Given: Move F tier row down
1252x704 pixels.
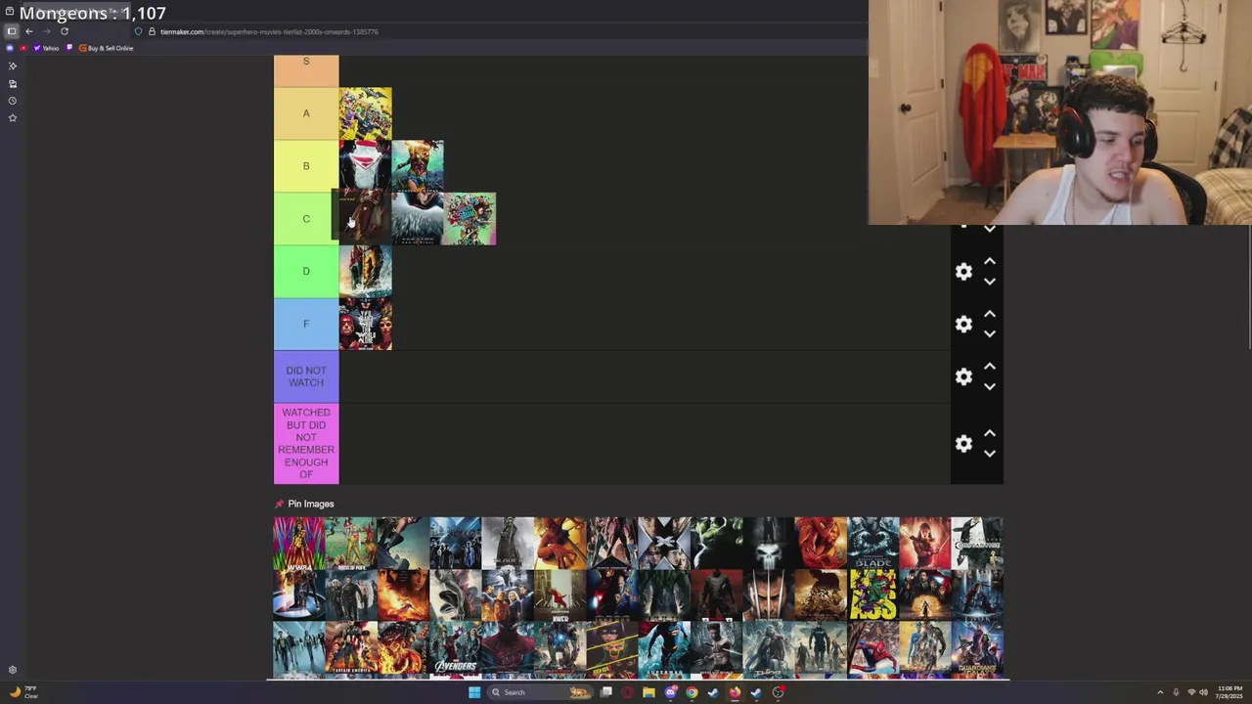Looking at the screenshot, I should click(990, 334).
